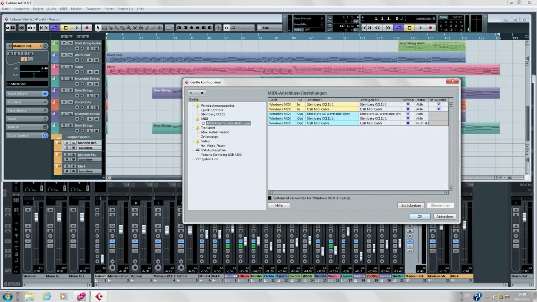Image resolution: width=537 pixels, height=302 pixels.
Task: Toggle the Cycle loop button in transport panel
Action: coord(399,28)
